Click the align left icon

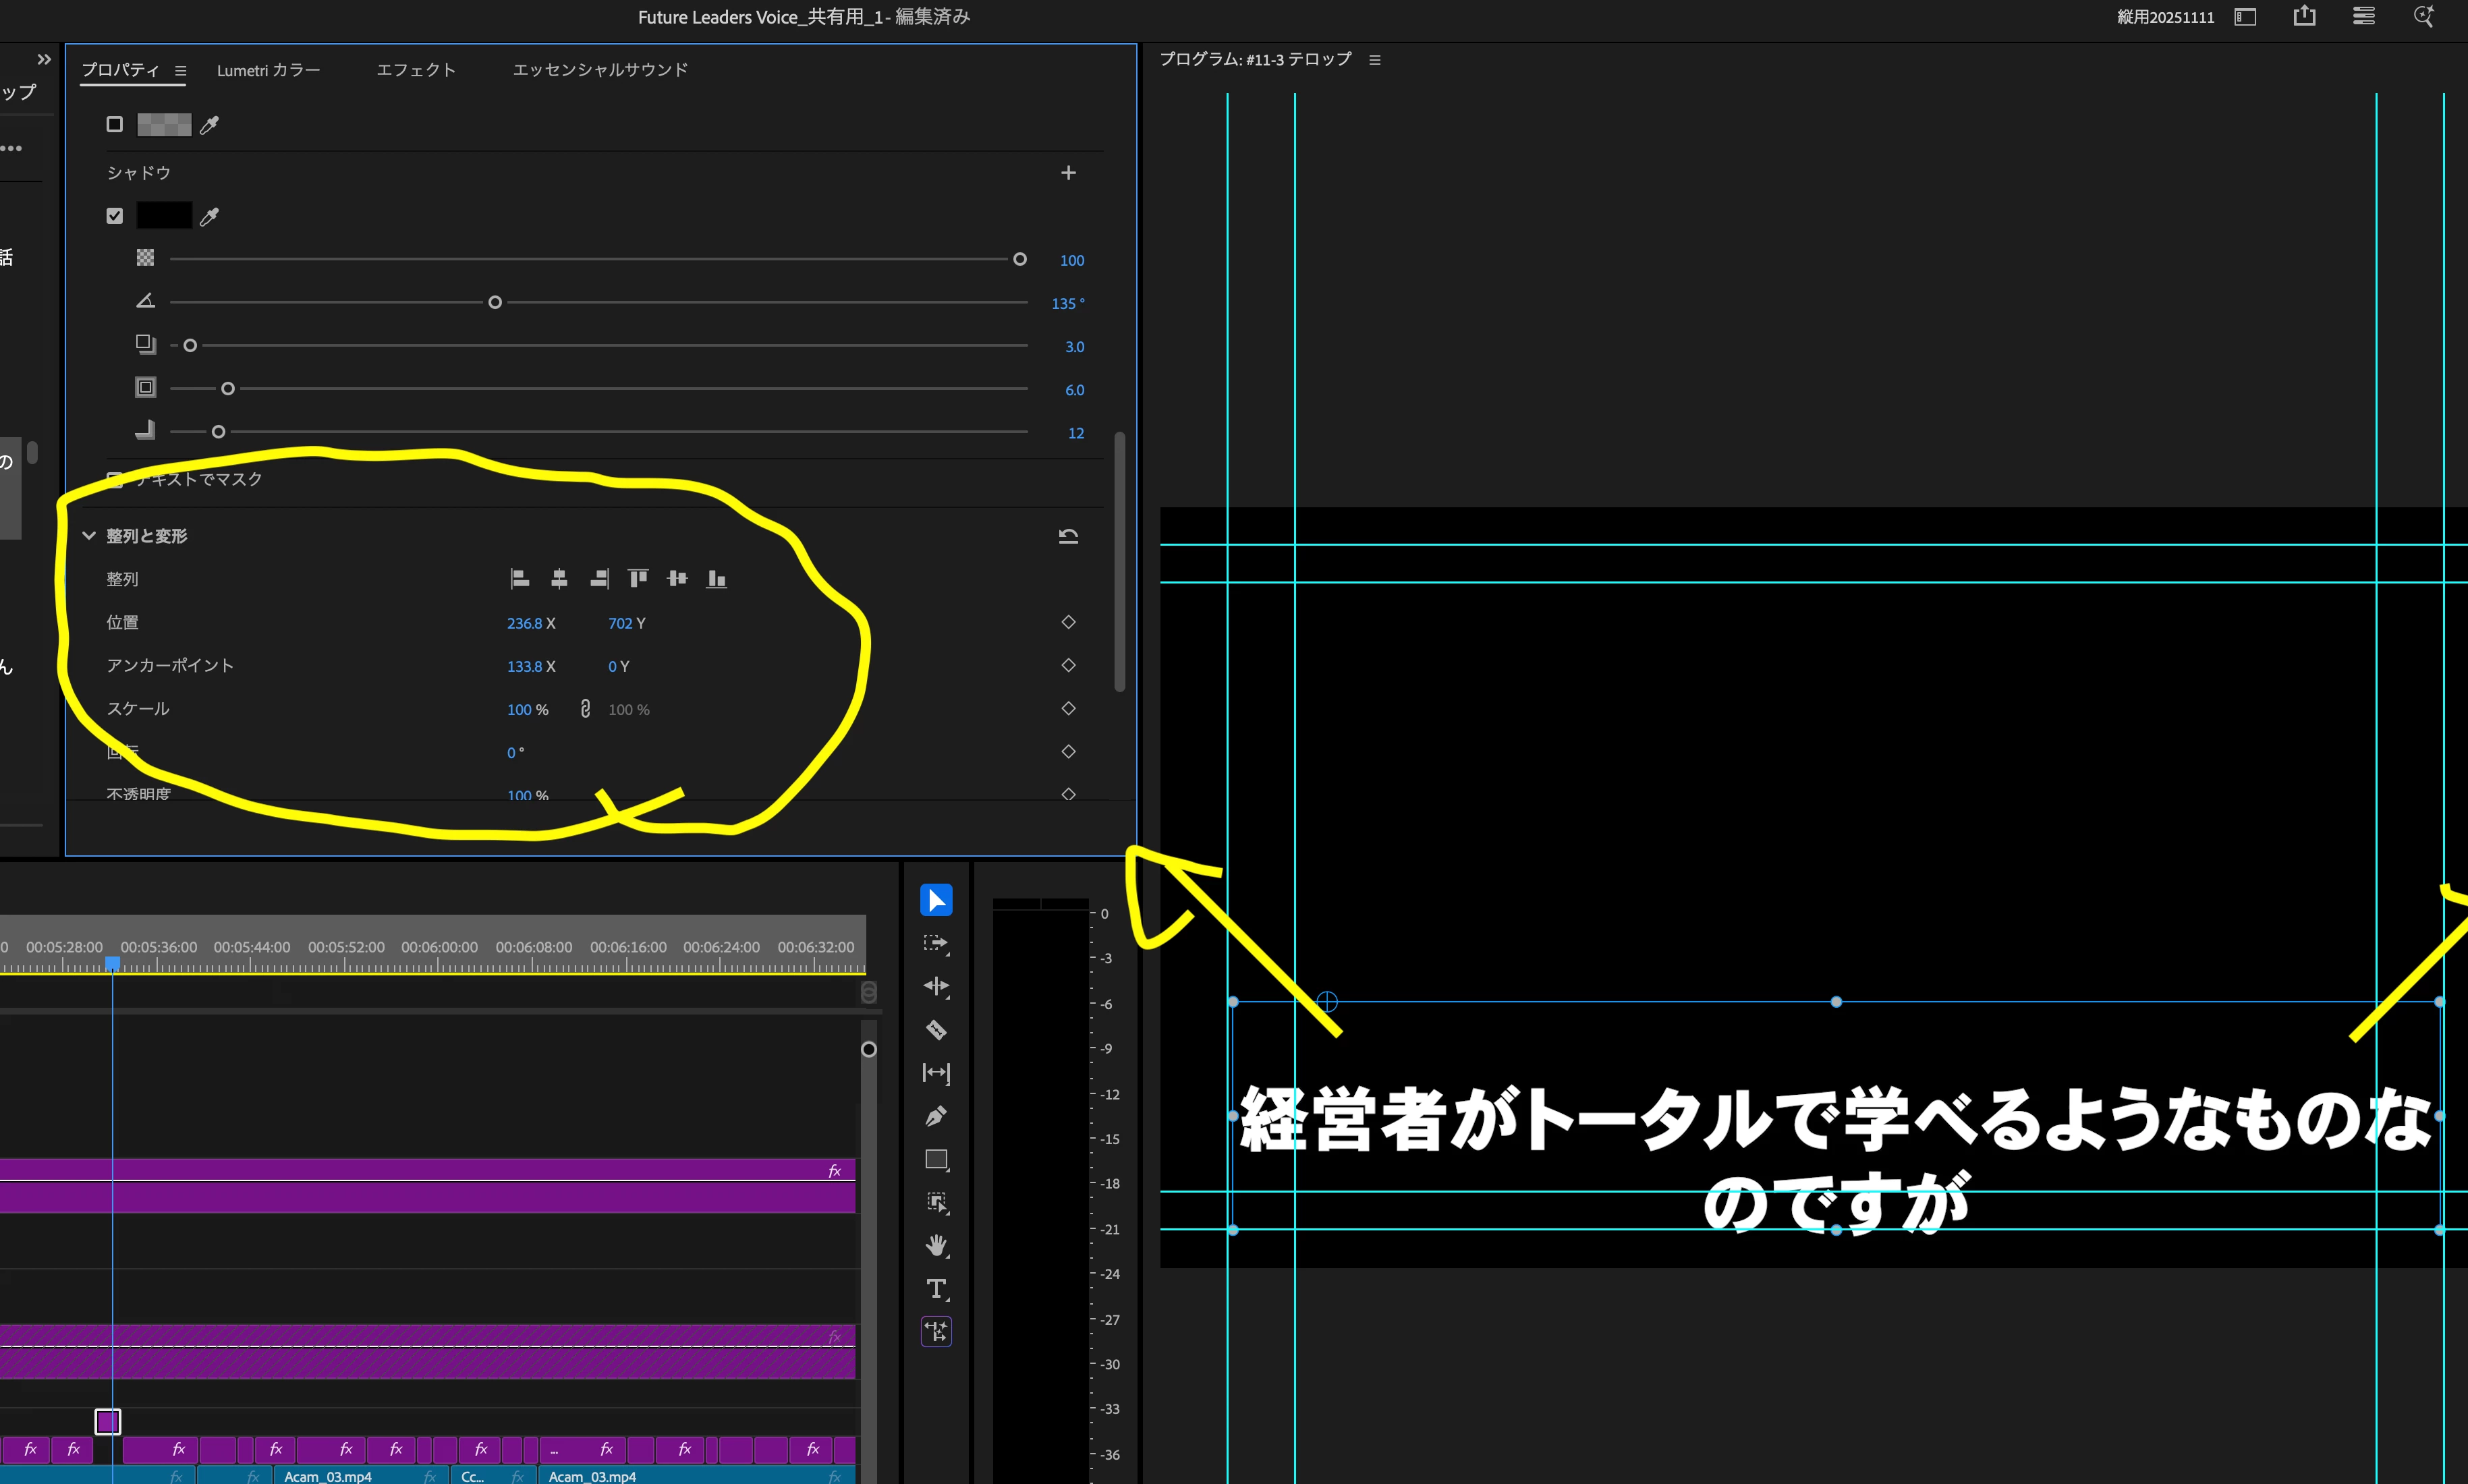pyautogui.click(x=520, y=579)
